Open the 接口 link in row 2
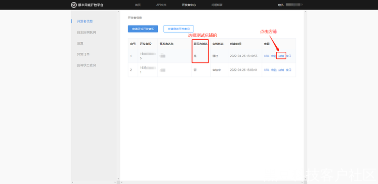 289,70
